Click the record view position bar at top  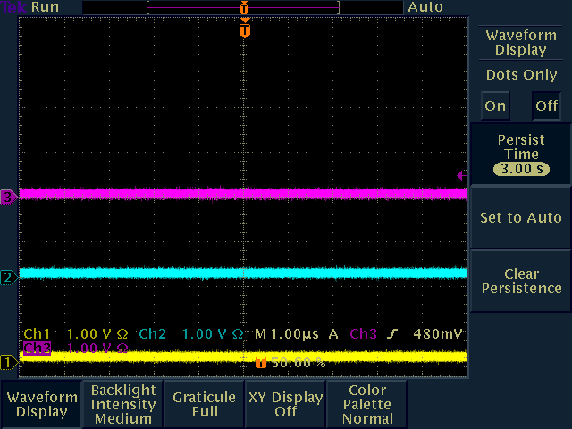(x=243, y=7)
